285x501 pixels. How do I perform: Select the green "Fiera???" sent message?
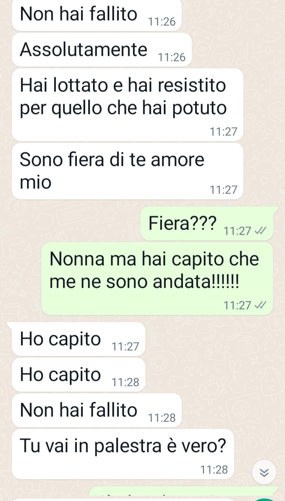pos(207,224)
